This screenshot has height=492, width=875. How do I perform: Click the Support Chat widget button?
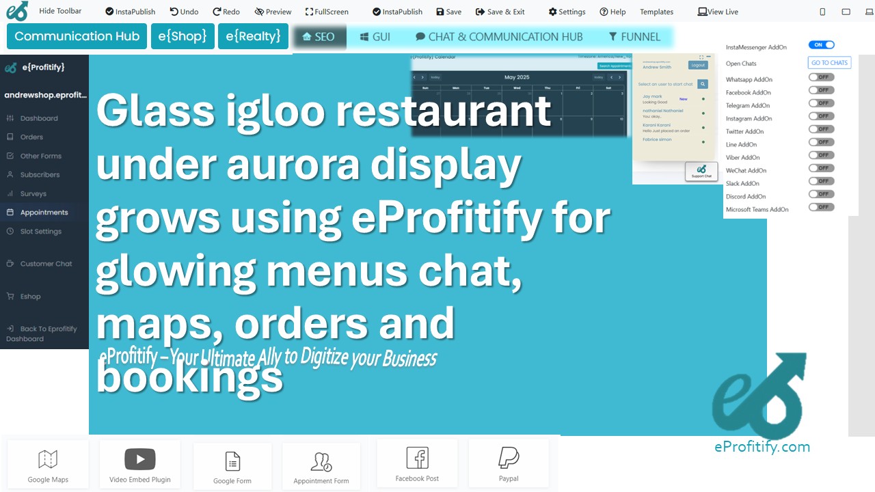(x=701, y=172)
